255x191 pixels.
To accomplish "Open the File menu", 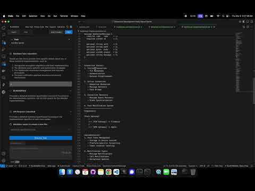I will (x=18, y=16).
